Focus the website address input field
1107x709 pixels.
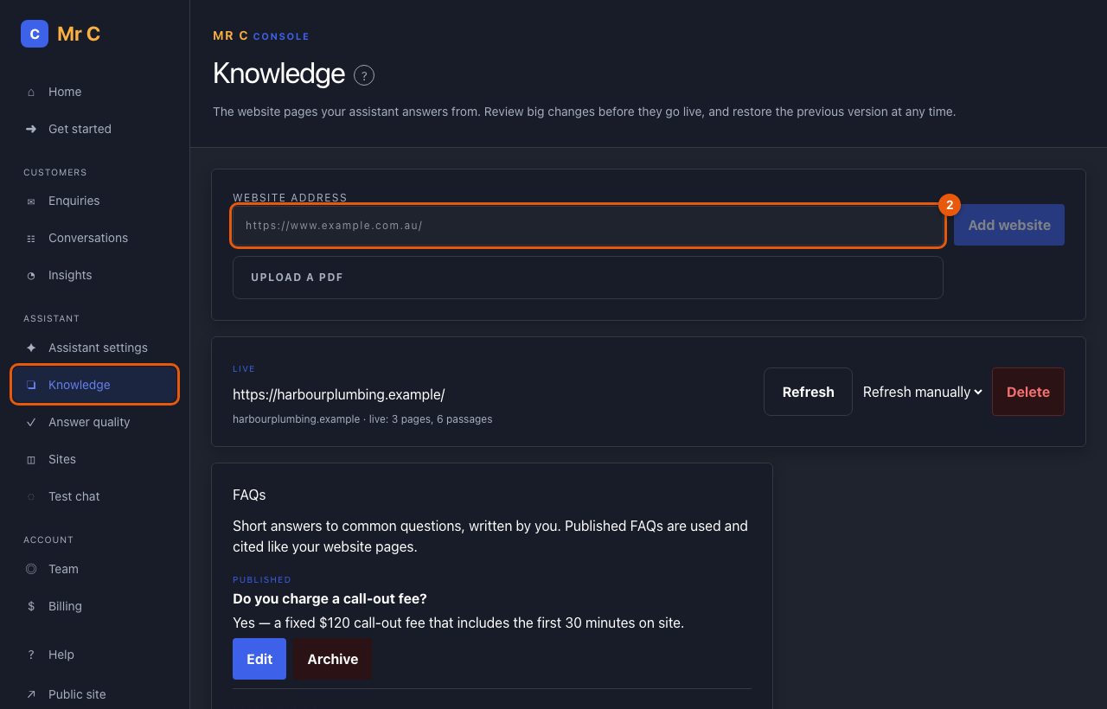click(588, 226)
